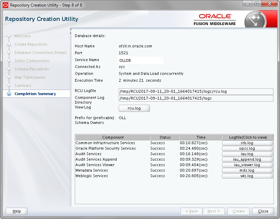Go to Select Components step
Viewport: 280px width, 219px height.
[x=32, y=61]
